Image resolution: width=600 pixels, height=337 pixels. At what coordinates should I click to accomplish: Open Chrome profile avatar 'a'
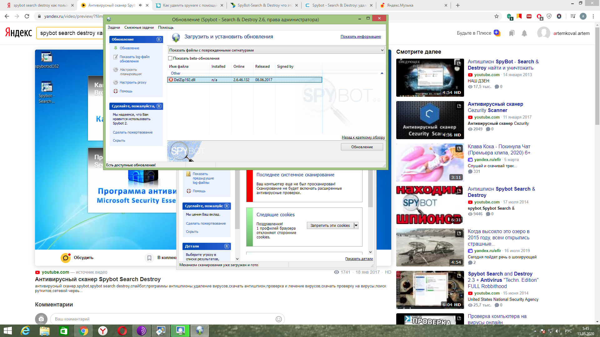coord(583,16)
